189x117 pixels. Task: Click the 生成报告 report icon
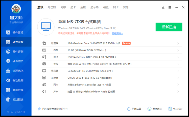click(170, 109)
